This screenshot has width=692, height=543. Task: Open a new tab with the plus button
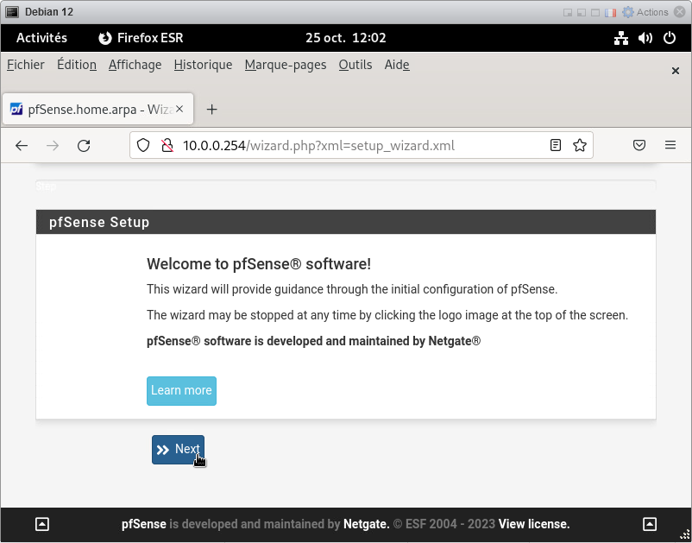pyautogui.click(x=212, y=109)
